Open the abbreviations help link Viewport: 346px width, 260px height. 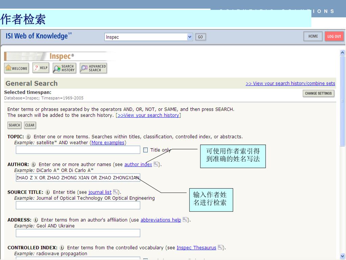click(161, 220)
